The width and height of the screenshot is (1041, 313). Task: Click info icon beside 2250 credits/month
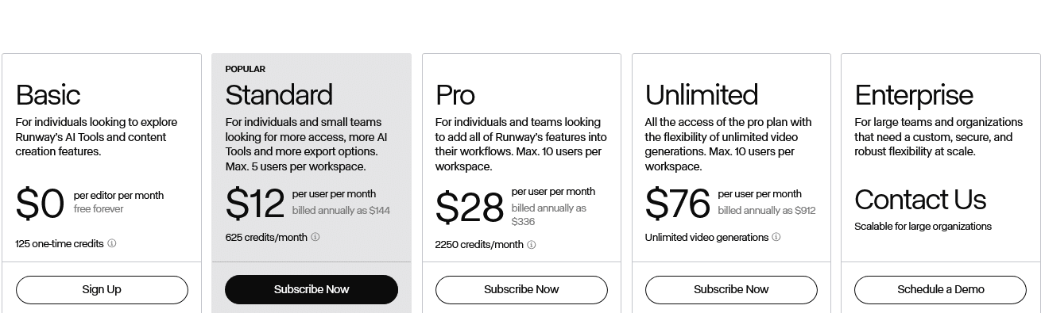click(x=532, y=245)
